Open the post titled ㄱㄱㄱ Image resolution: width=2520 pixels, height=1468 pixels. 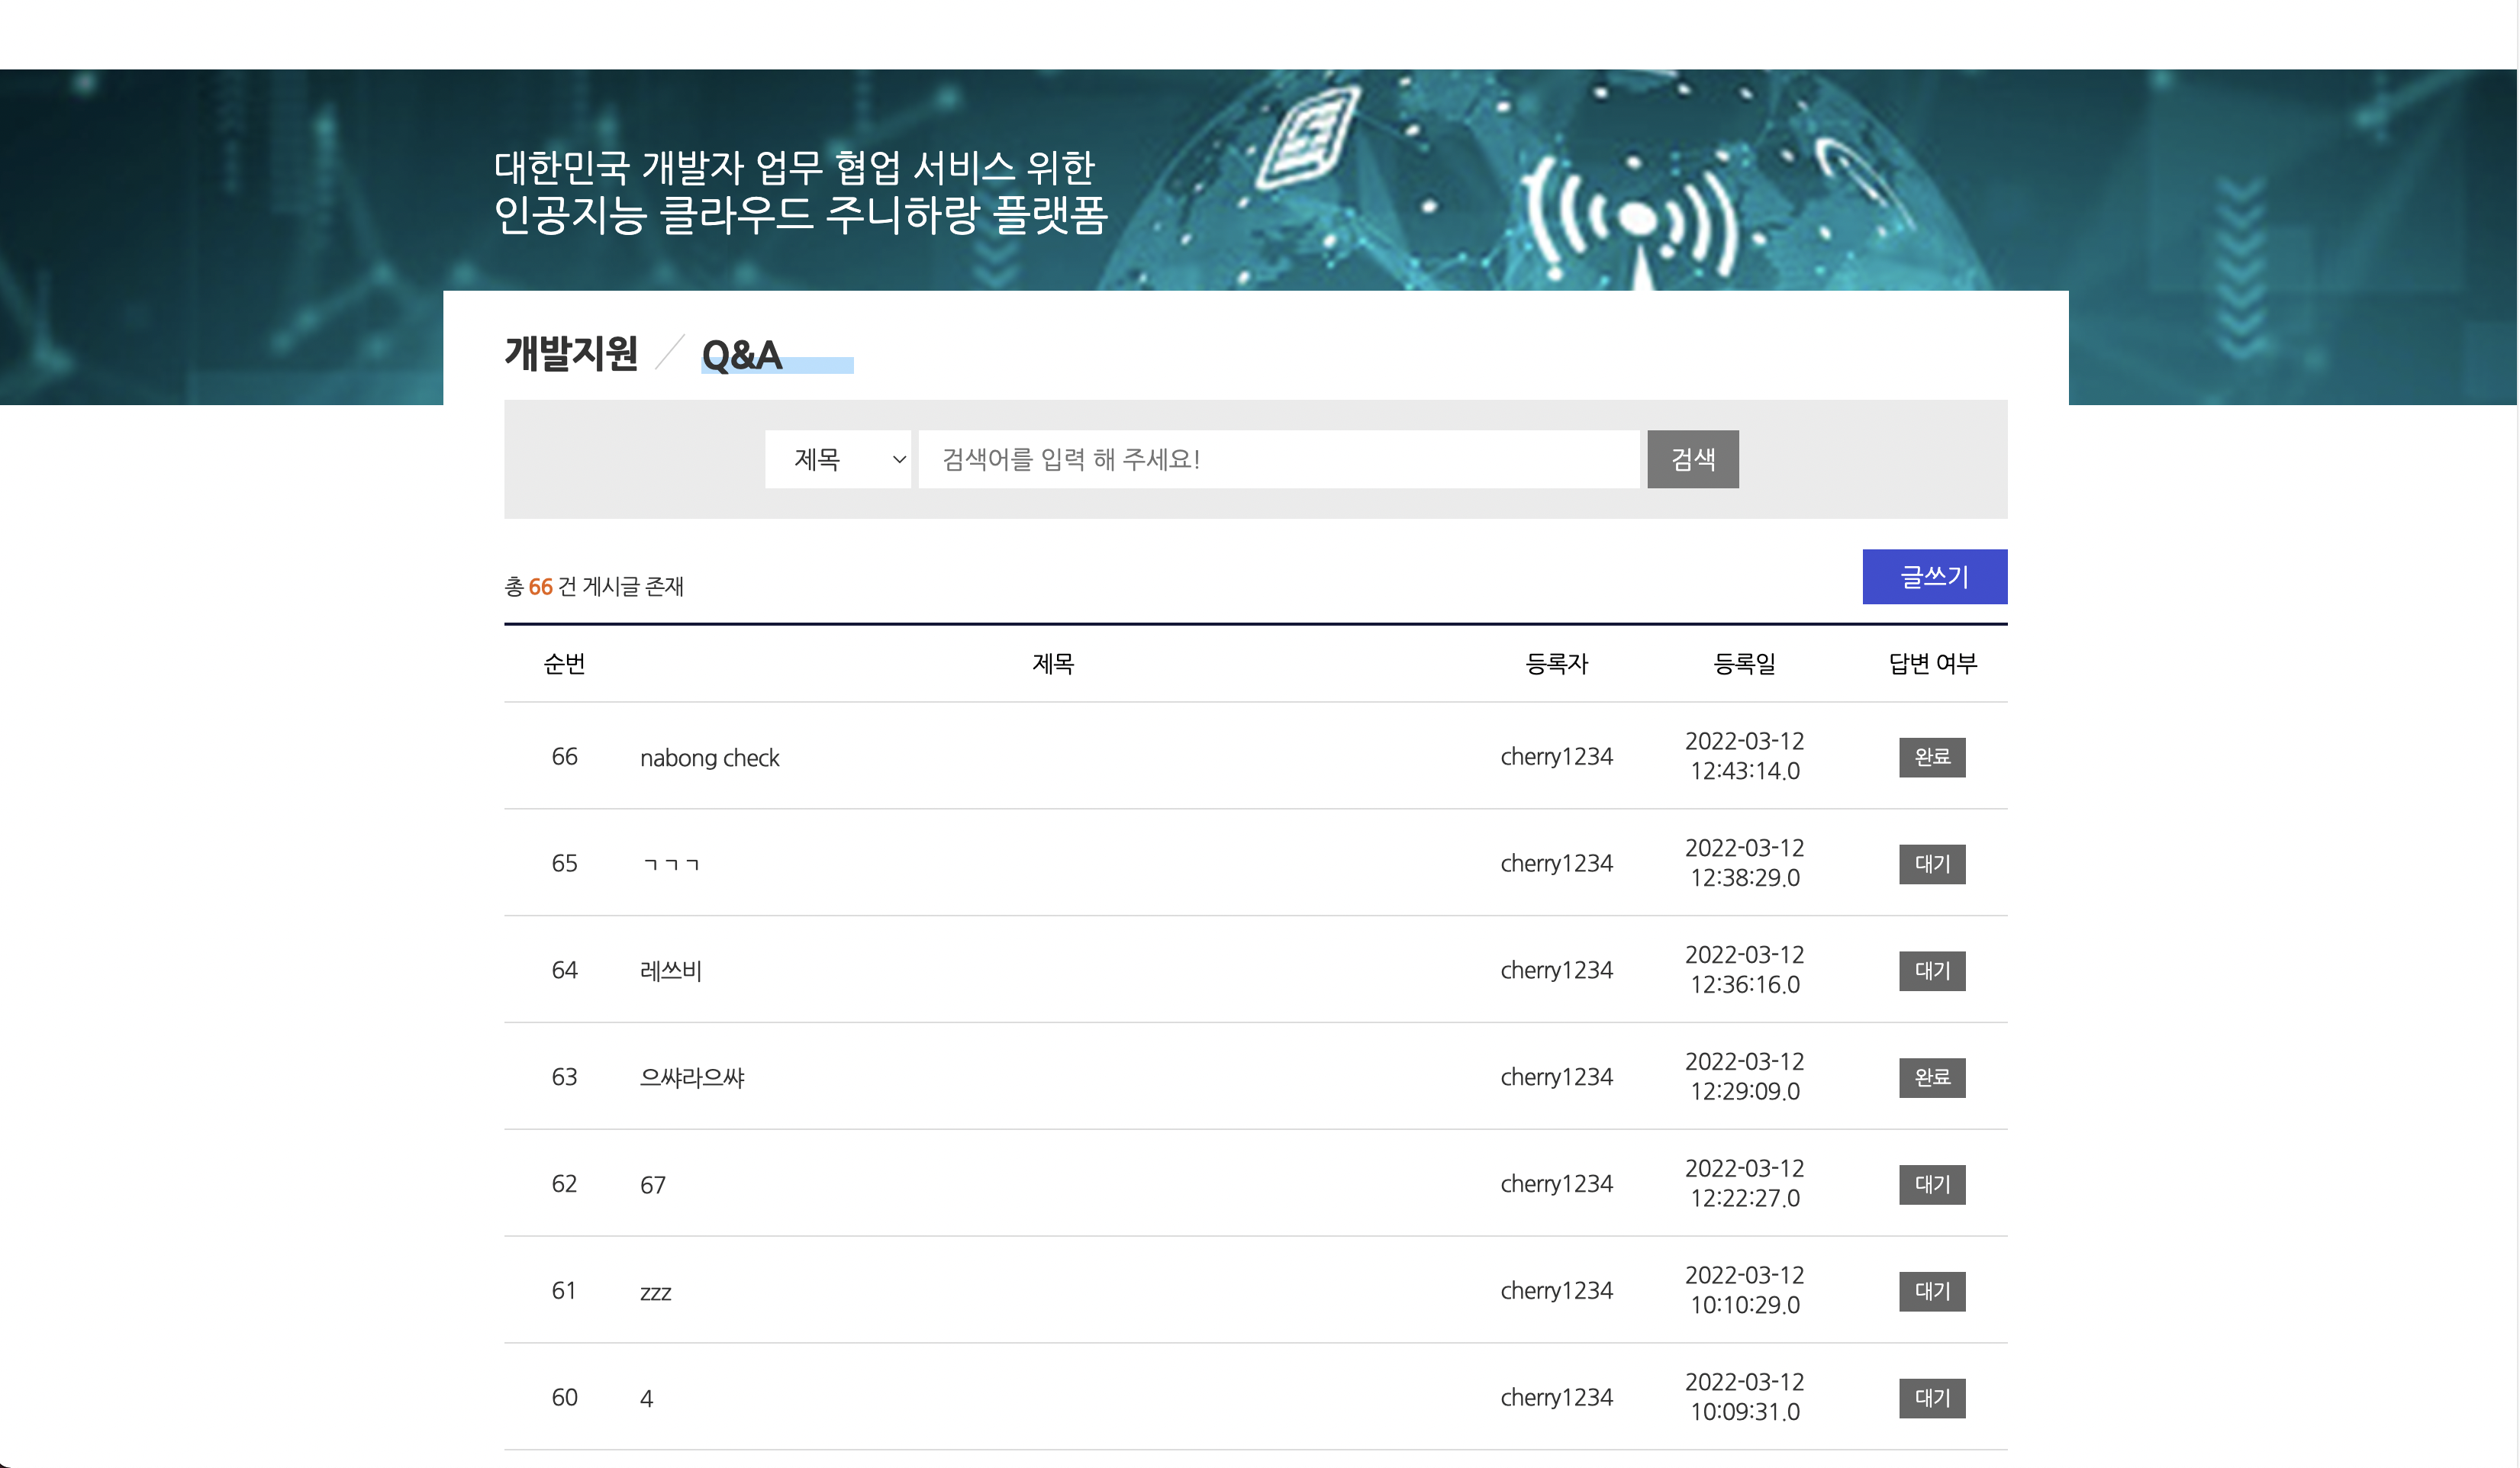670,864
